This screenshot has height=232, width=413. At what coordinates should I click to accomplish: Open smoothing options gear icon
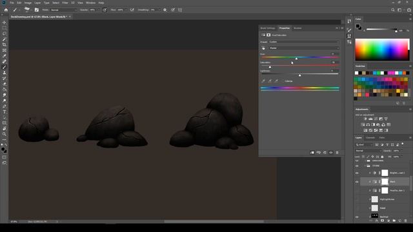[165, 10]
